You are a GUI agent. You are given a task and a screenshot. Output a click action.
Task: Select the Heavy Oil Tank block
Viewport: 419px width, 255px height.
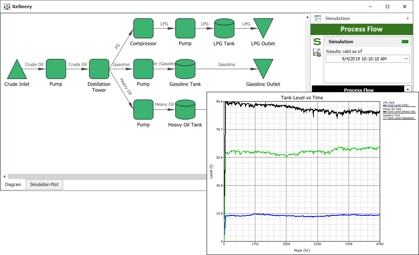point(185,109)
